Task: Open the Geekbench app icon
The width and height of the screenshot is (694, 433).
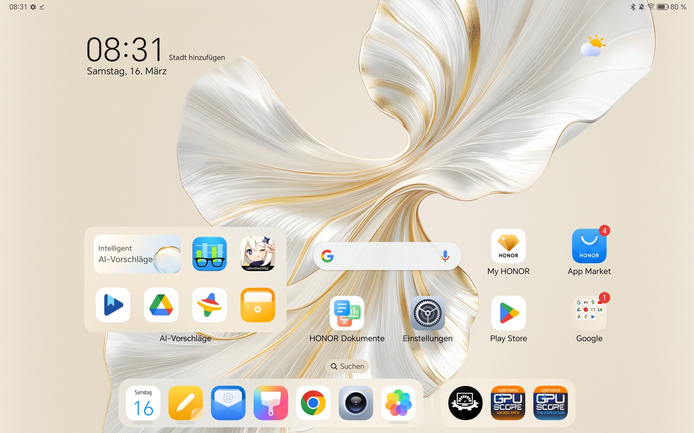Action: (209, 254)
